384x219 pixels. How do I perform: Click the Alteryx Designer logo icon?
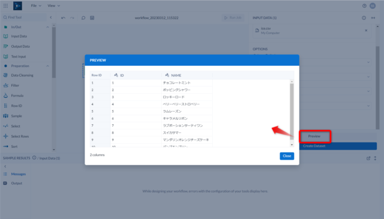tap(17, 6)
